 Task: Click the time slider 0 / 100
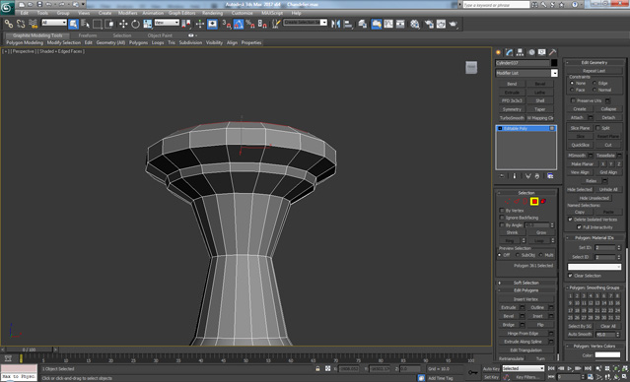pyautogui.click(x=29, y=350)
